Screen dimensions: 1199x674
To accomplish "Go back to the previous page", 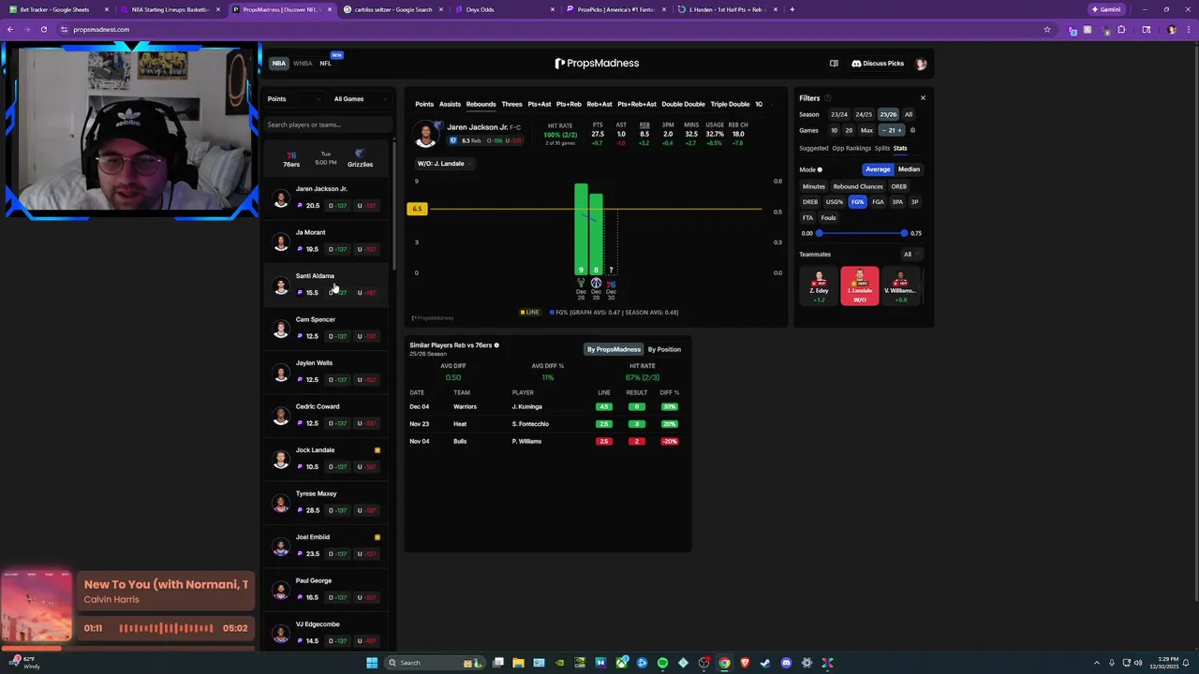I will click(10, 29).
